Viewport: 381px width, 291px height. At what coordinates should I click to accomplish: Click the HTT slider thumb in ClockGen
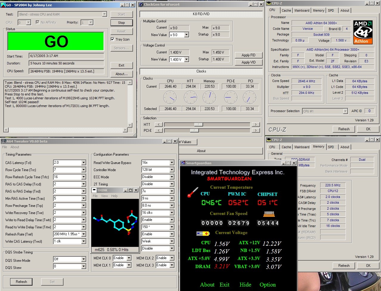(199, 124)
